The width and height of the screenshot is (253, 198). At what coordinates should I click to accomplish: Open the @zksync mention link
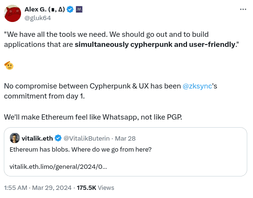[198, 86]
